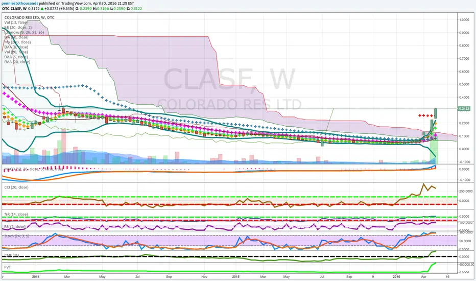Click the 1.0000 price axis label

(x=464, y=20)
